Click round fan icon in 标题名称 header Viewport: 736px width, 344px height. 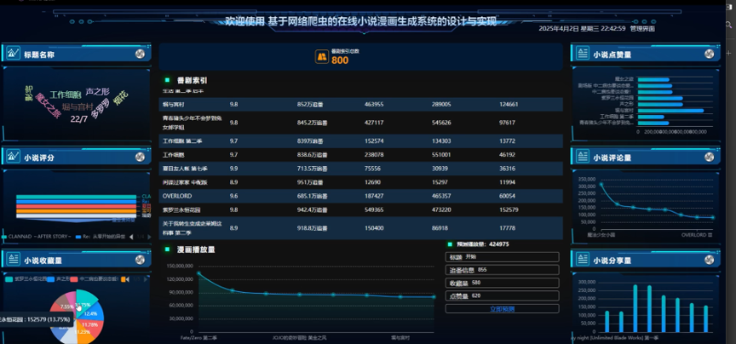click(x=140, y=54)
